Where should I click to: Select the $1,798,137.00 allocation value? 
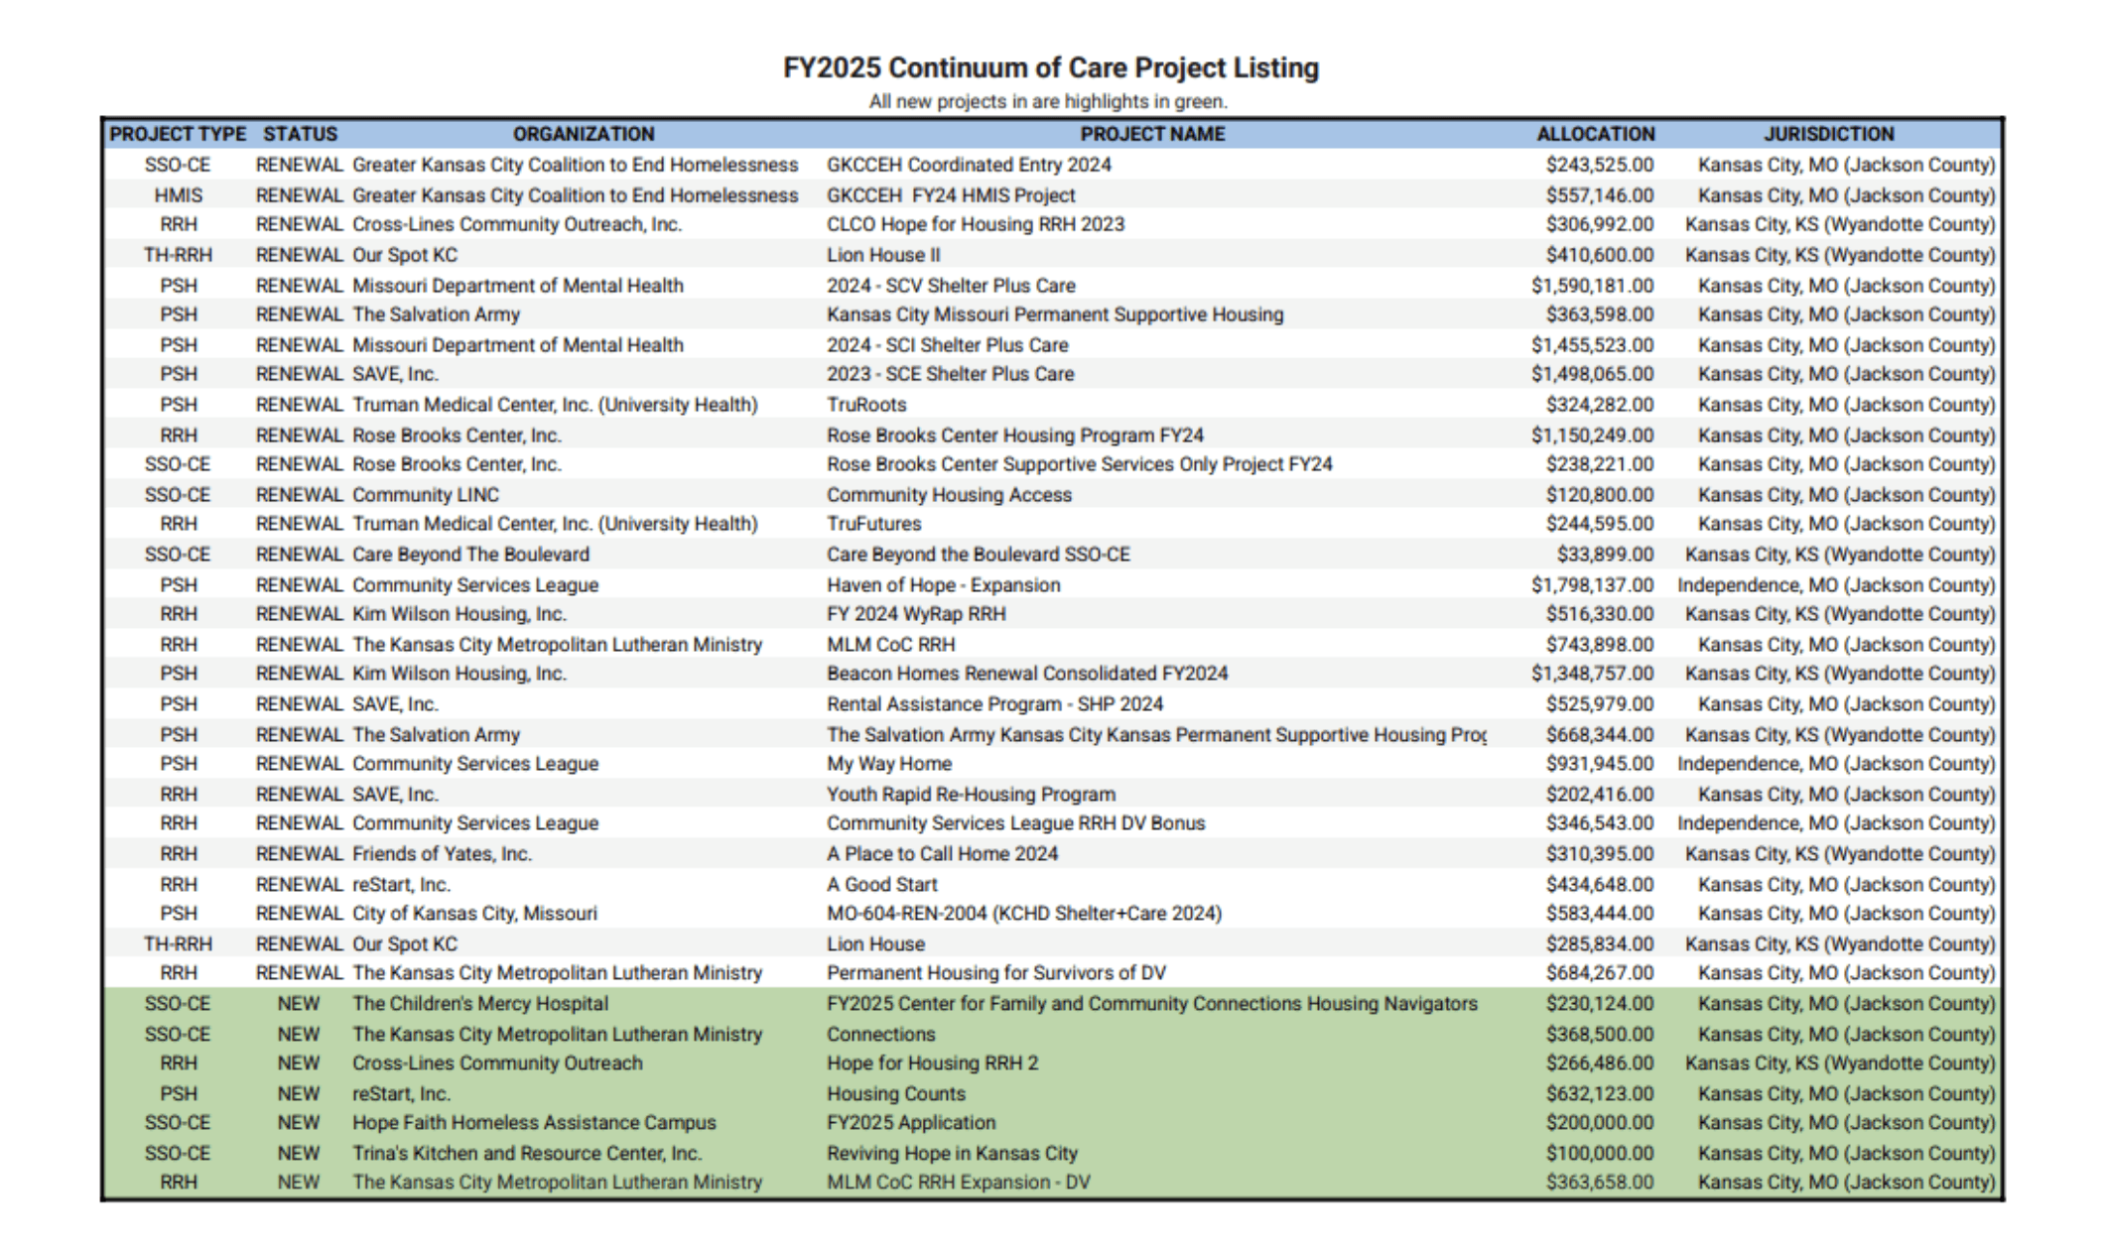pyautogui.click(x=1592, y=585)
